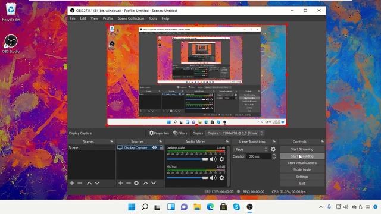The width and height of the screenshot is (381, 214).
Task: Toggle Display Capture visibility eye
Action: 154,147
